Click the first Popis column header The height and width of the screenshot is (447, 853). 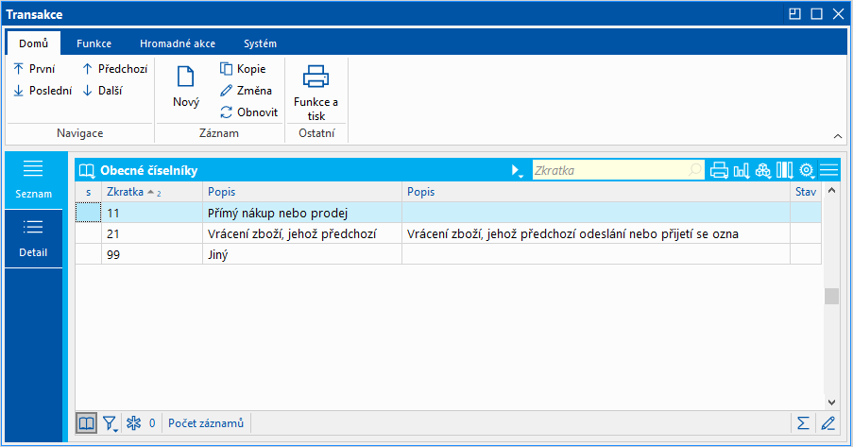[302, 192]
